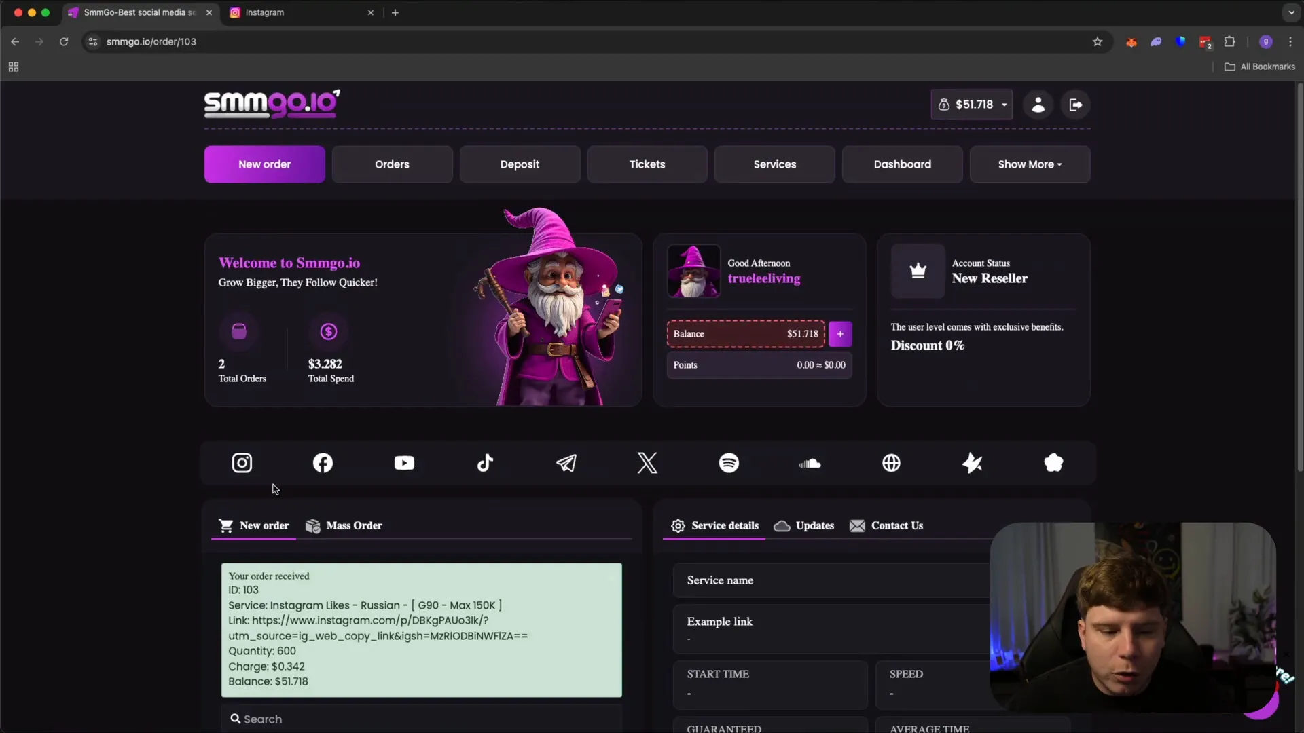Open the Dashboard page
Image resolution: width=1304 pixels, height=733 pixels.
tap(903, 164)
